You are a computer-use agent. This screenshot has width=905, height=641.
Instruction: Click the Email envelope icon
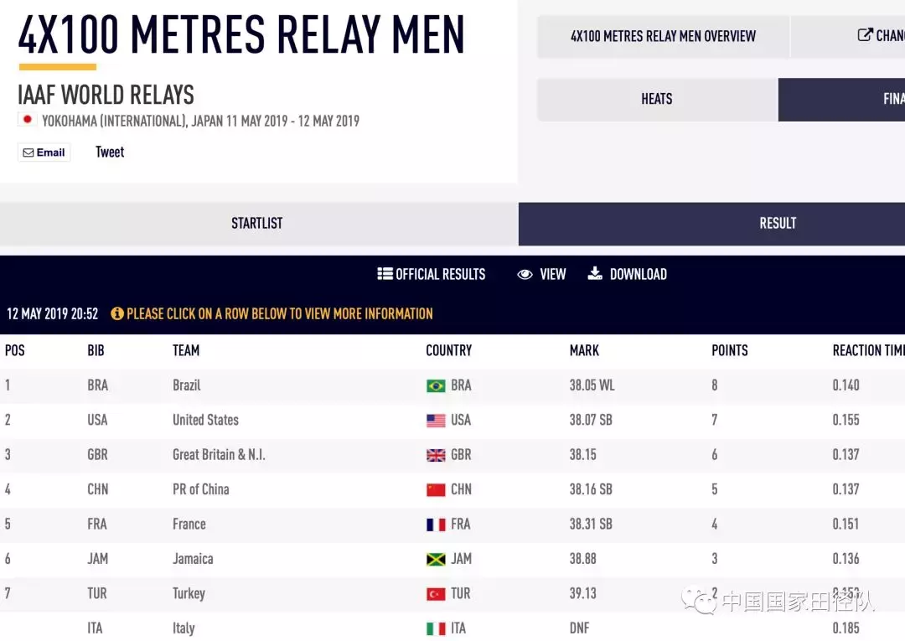coord(28,152)
